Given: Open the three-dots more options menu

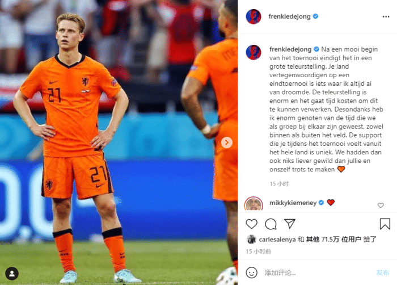Looking at the screenshot, I should pyautogui.click(x=386, y=16).
